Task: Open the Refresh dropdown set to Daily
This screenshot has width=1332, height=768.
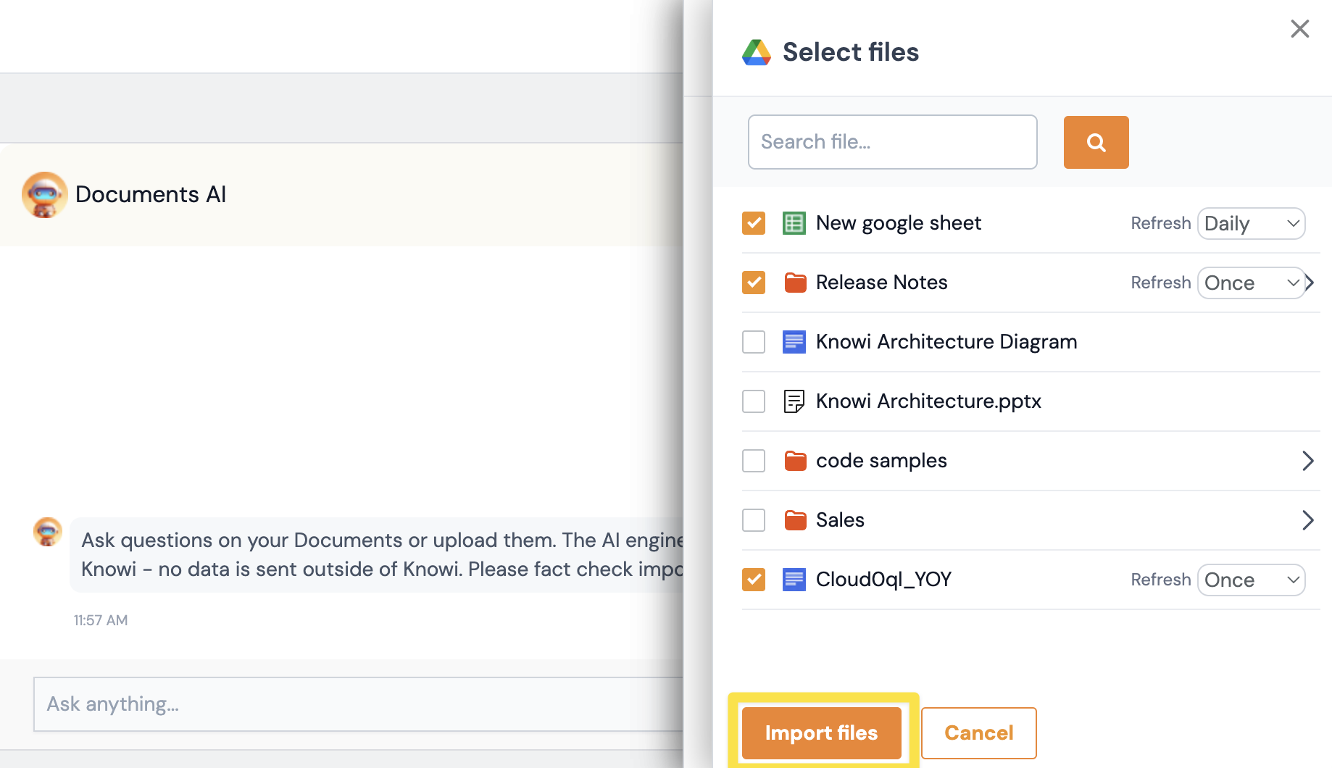Action: 1251,223
